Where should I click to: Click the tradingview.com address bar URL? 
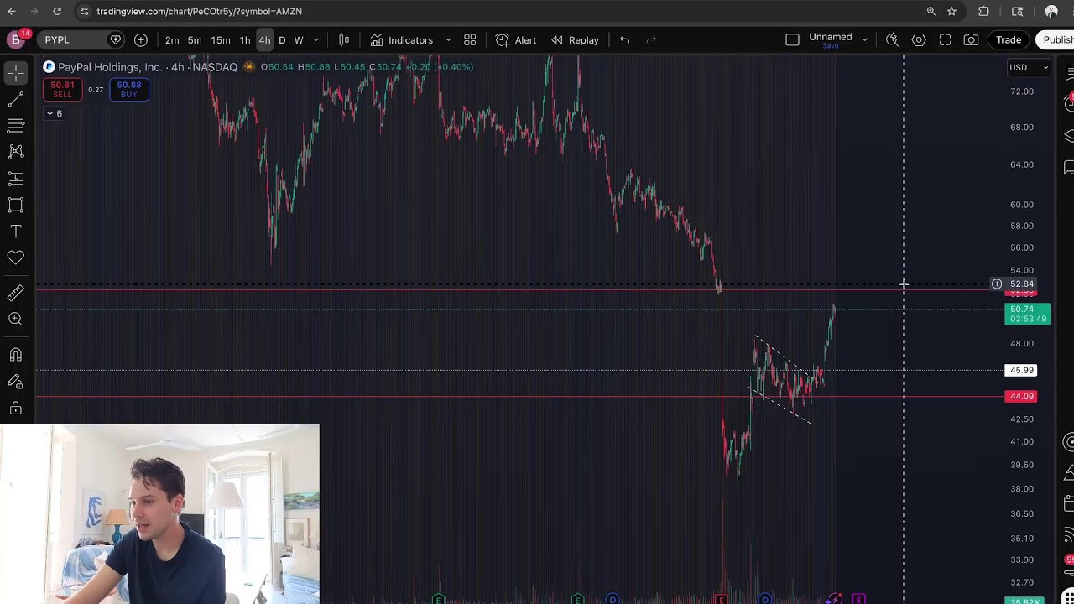pos(199,11)
